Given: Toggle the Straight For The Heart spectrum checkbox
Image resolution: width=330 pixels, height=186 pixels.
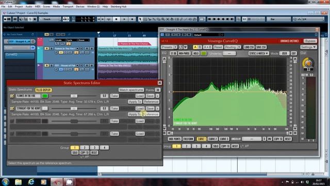Looking at the screenshot, I should point(12,109).
